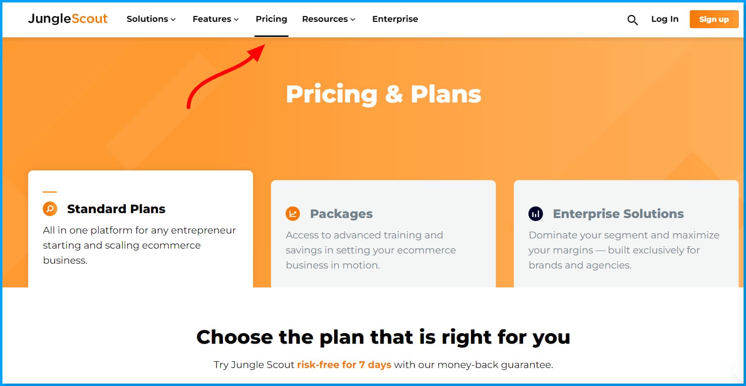Open the Enterprise nav item
746x386 pixels.
(x=395, y=19)
